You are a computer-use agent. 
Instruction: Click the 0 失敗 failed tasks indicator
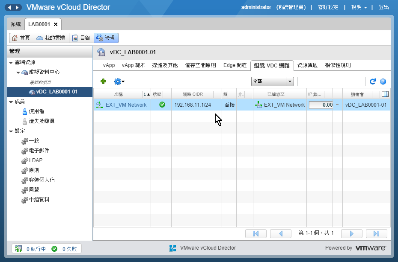tap(70, 249)
